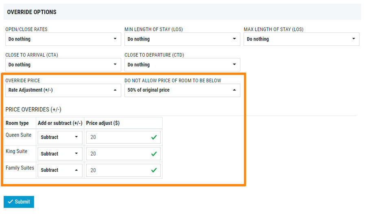
Task: Click King Suite price adjust input field
Action: coord(118,154)
